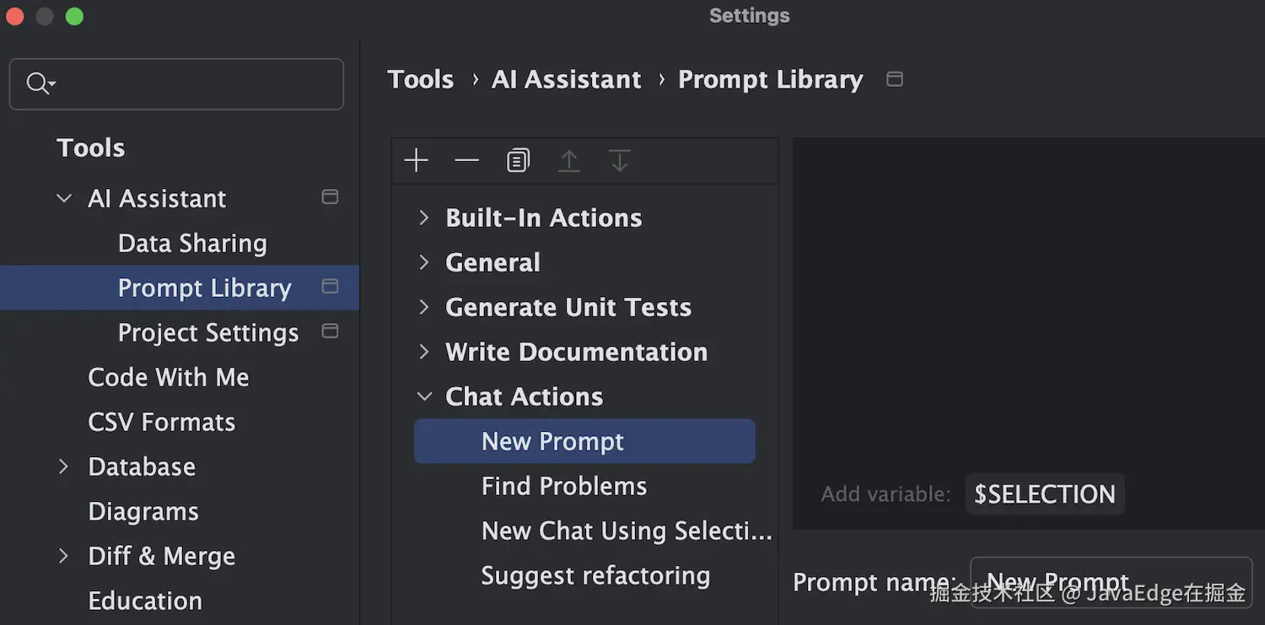Click project-level icon beside AI Assistant sidebar item
Viewport: 1265px width, 625px height.
pyautogui.click(x=330, y=197)
